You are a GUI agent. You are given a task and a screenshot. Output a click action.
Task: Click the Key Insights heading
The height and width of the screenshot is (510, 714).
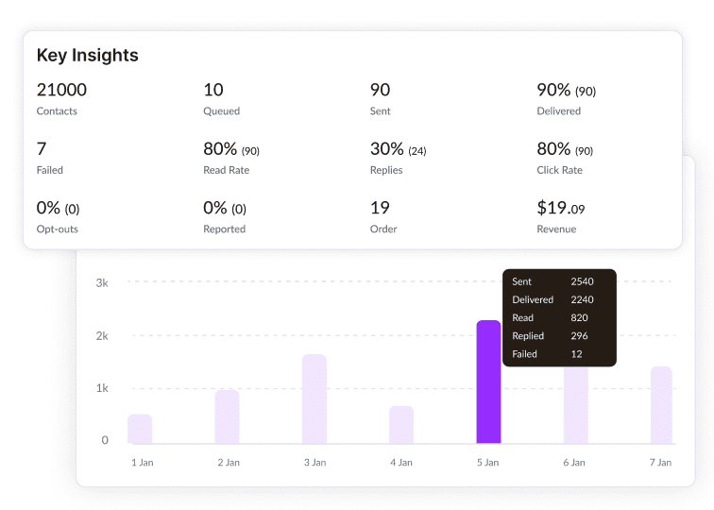pos(88,55)
